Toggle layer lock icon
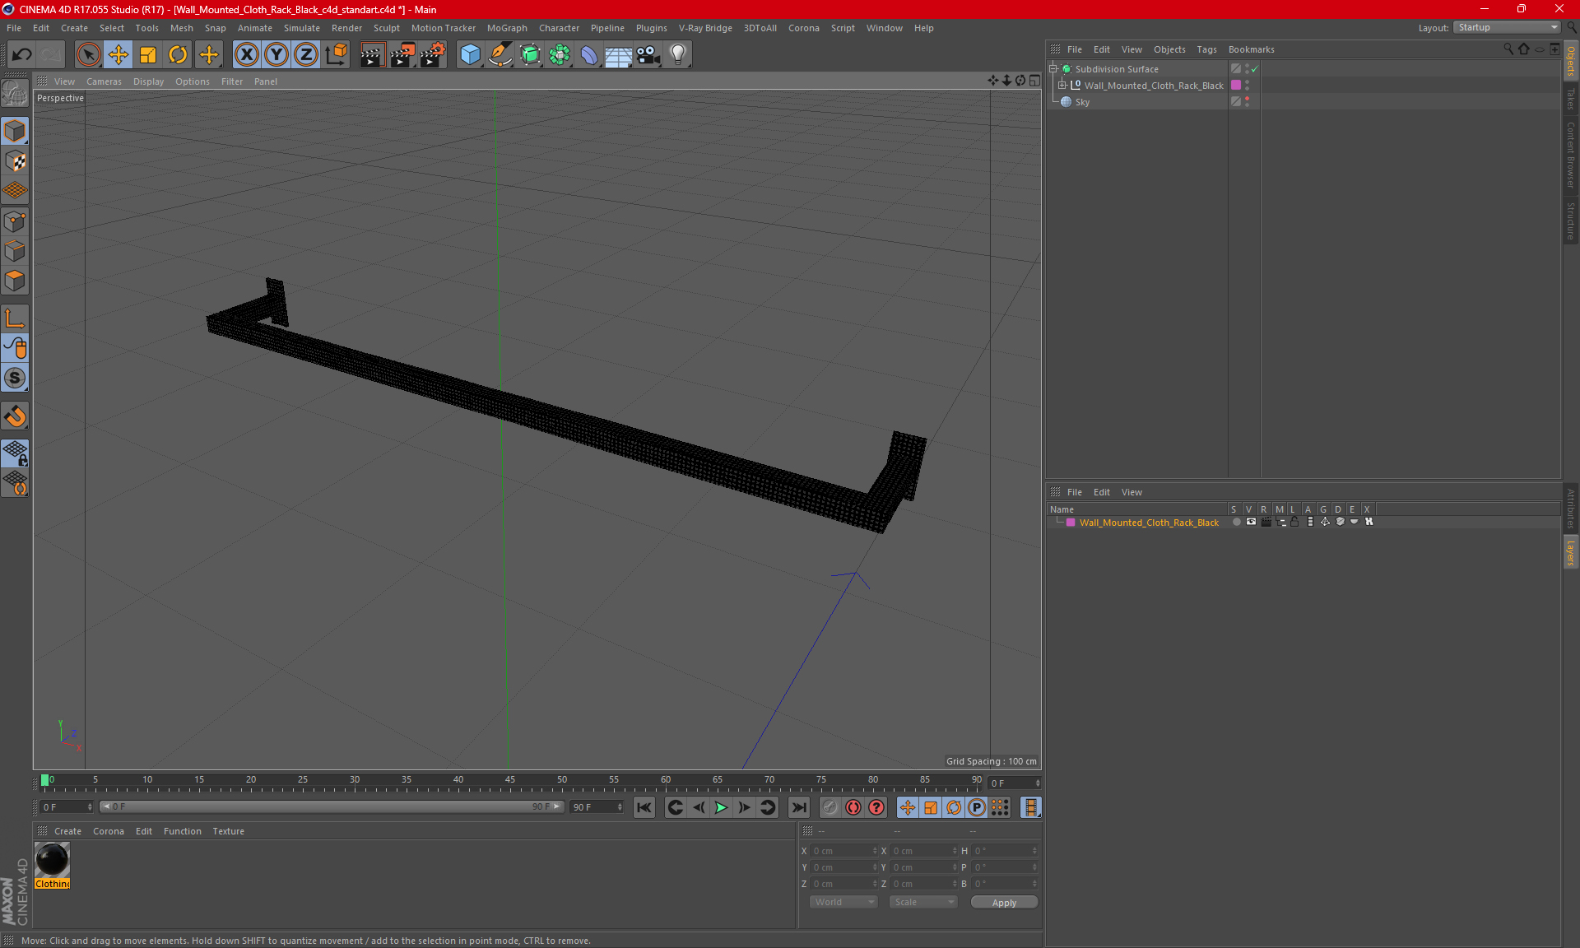Screen dimensions: 1580x948 [x=1294, y=522]
